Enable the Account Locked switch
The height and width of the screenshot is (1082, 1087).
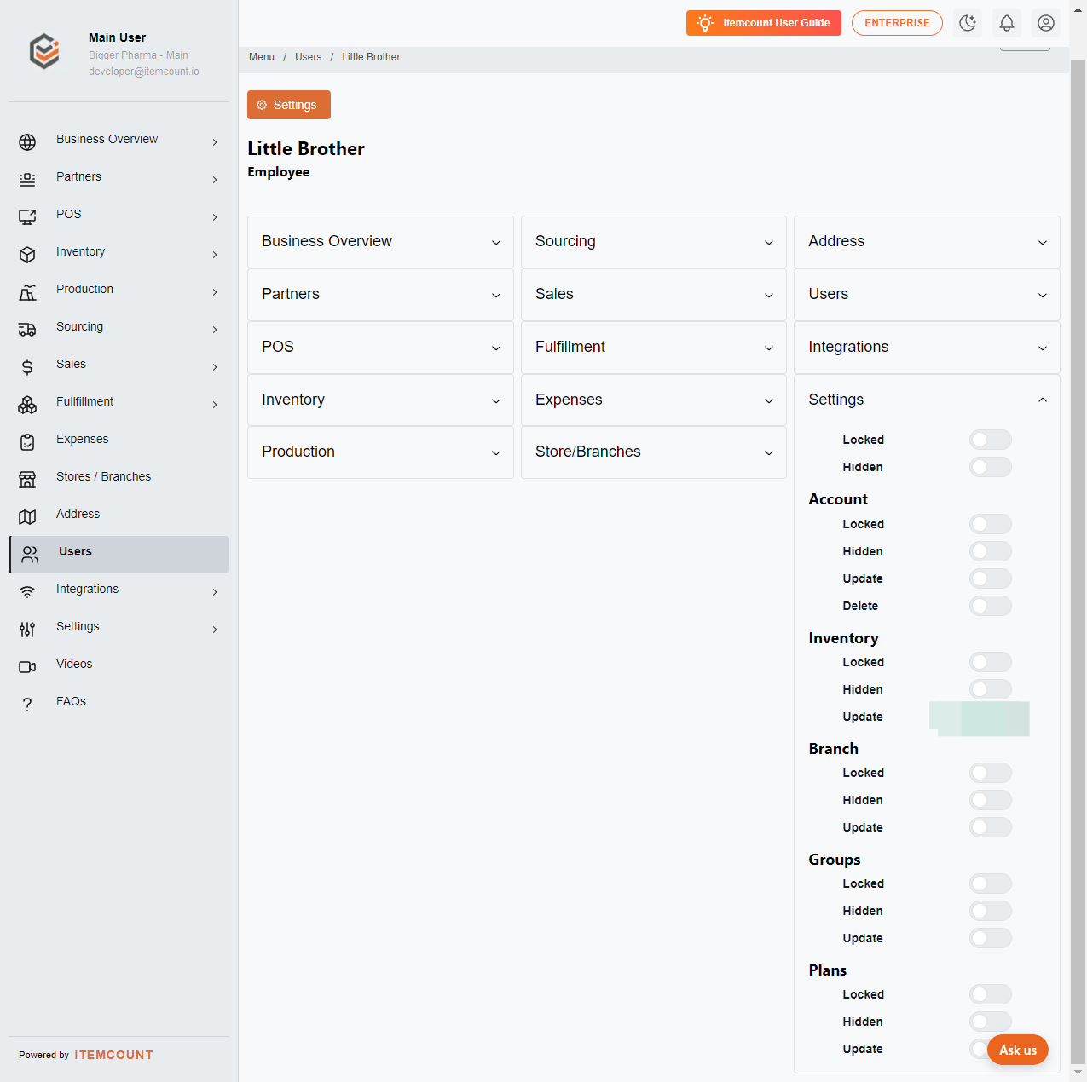[991, 524]
